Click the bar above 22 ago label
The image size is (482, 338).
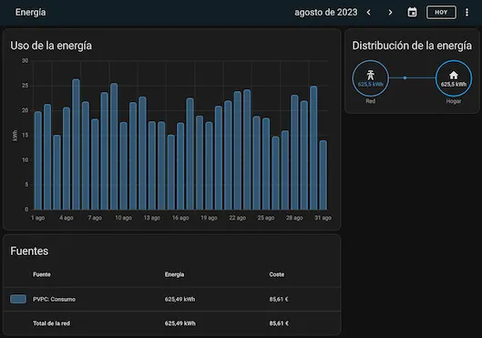237,150
